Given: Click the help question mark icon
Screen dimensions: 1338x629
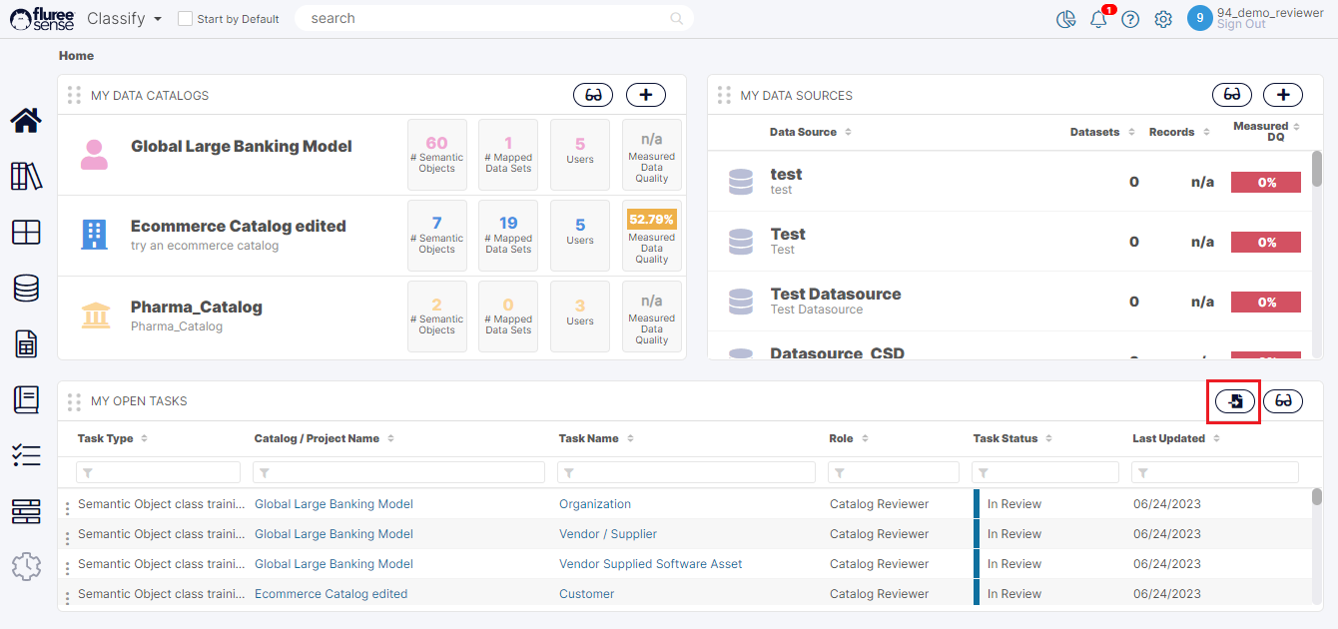Looking at the screenshot, I should pos(1130,19).
